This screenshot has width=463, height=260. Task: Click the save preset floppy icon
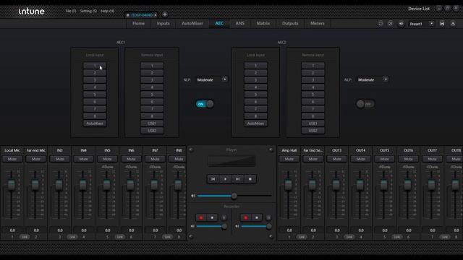tap(442, 24)
